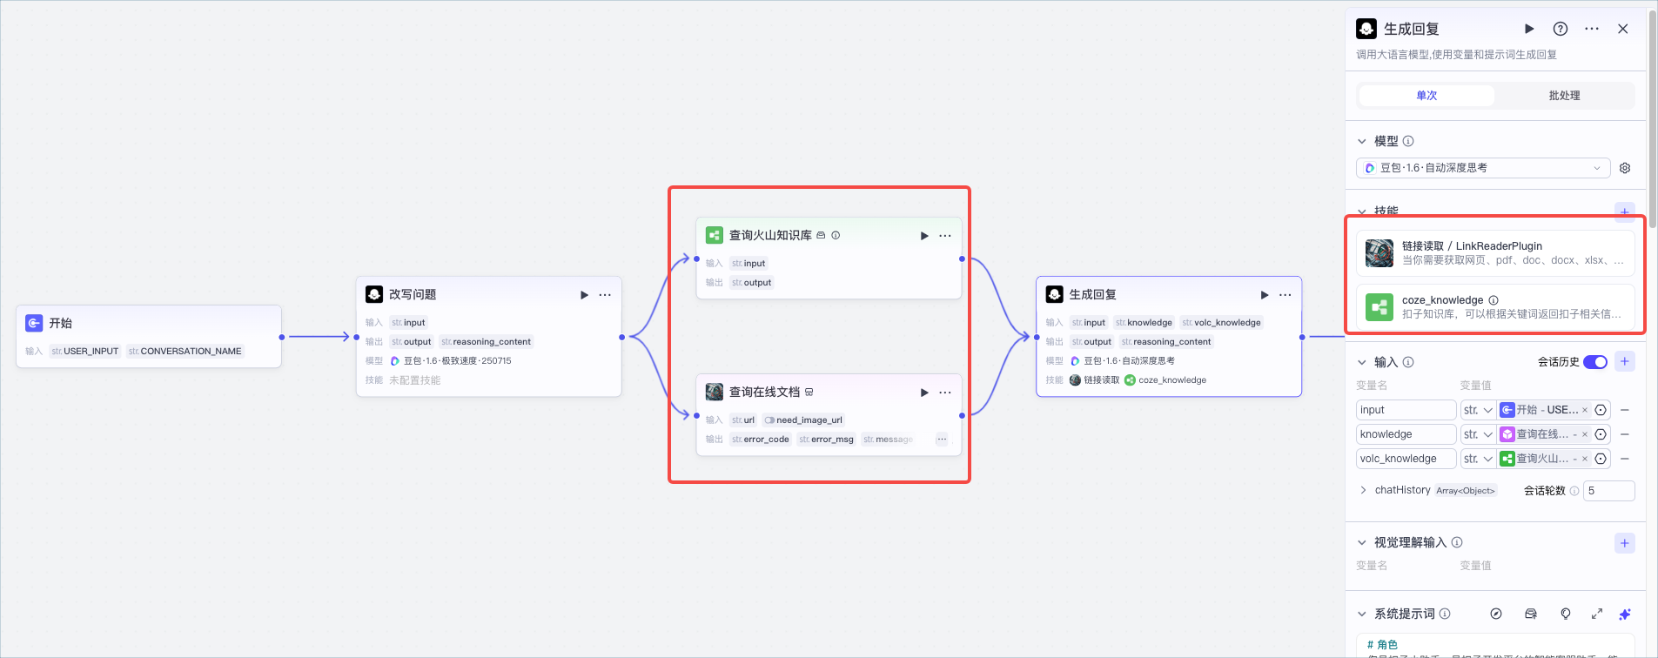The width and height of the screenshot is (1658, 658).
Task: Open prompt library icon in 系统提示词
Action: [1531, 614]
